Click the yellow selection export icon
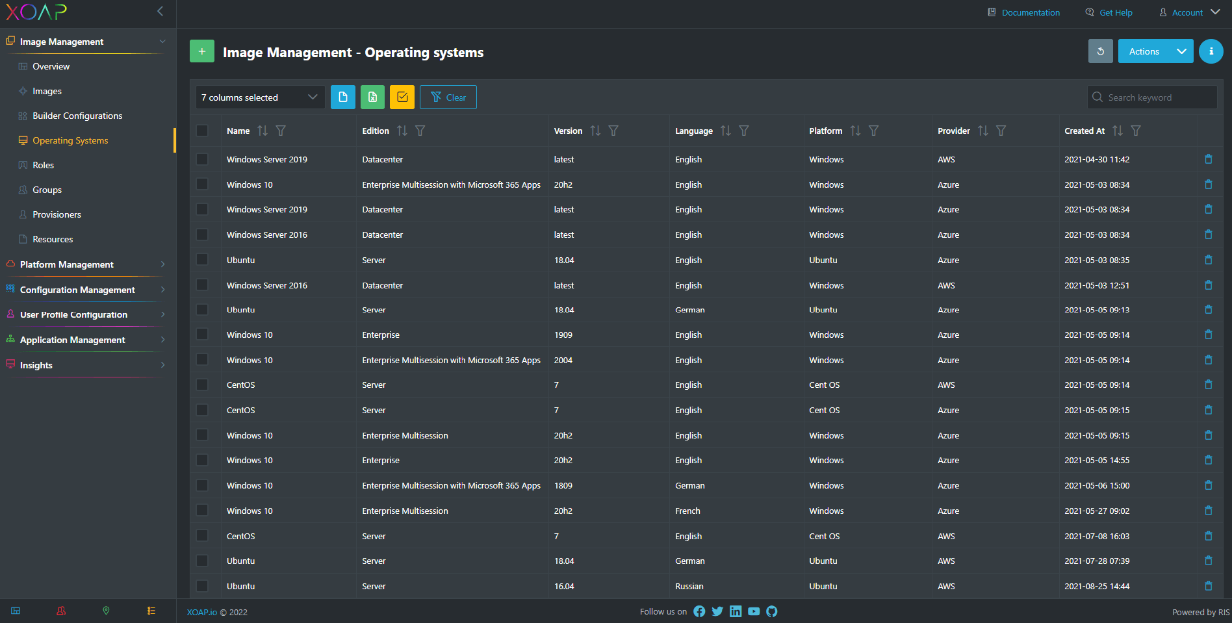This screenshot has width=1232, height=623. [402, 97]
